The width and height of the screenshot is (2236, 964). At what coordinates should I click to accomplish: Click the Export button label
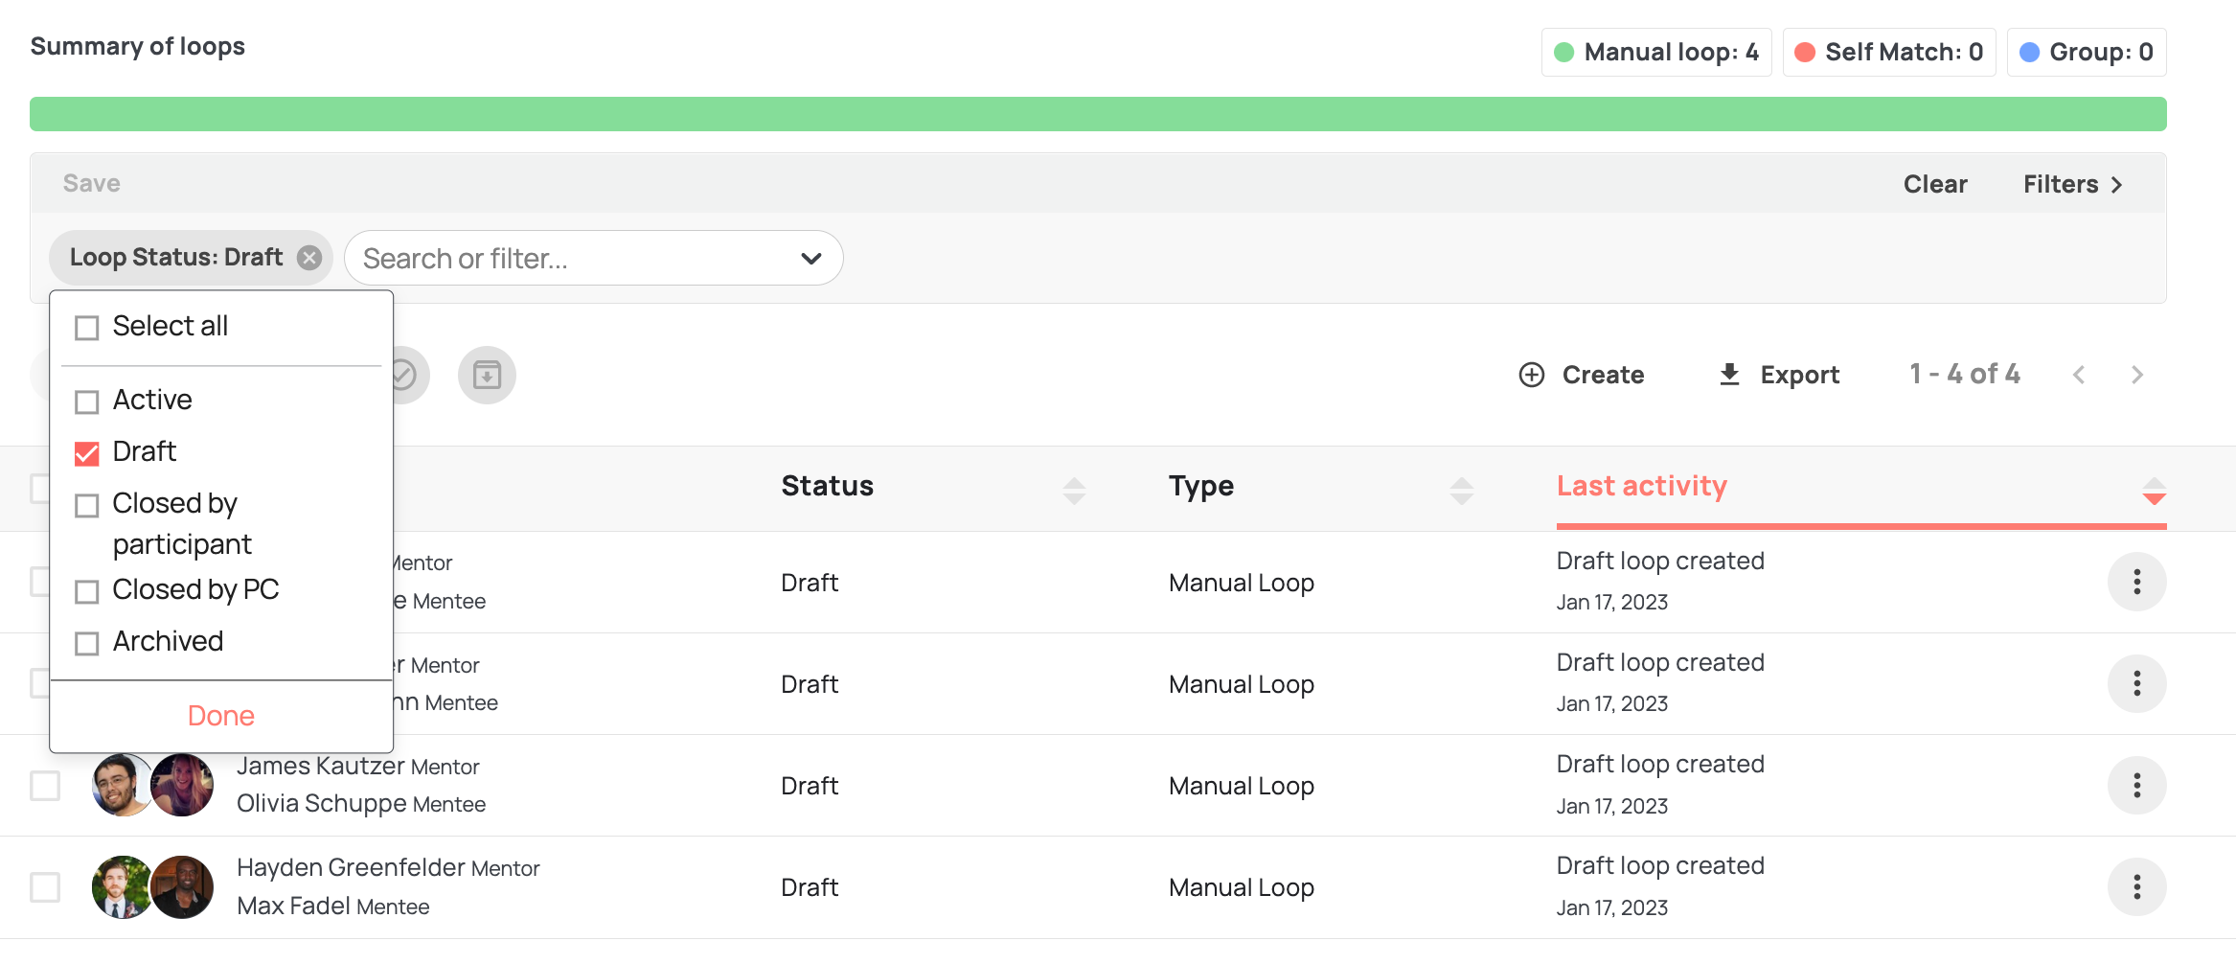(x=1799, y=375)
